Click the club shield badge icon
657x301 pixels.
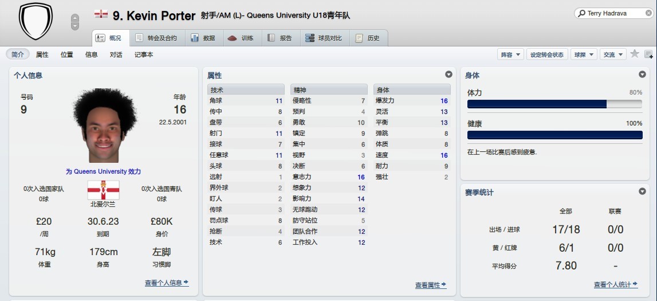36,22
